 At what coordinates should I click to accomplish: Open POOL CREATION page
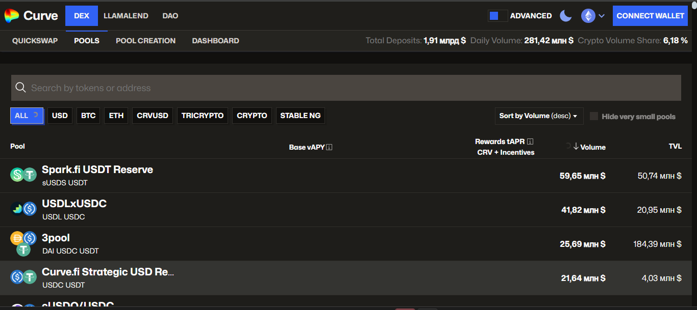pyautogui.click(x=146, y=41)
